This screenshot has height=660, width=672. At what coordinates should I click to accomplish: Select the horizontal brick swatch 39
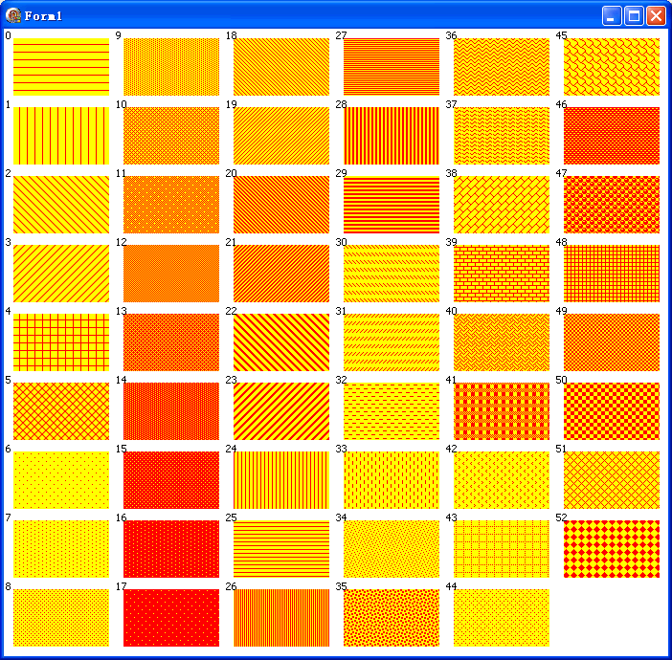502,274
